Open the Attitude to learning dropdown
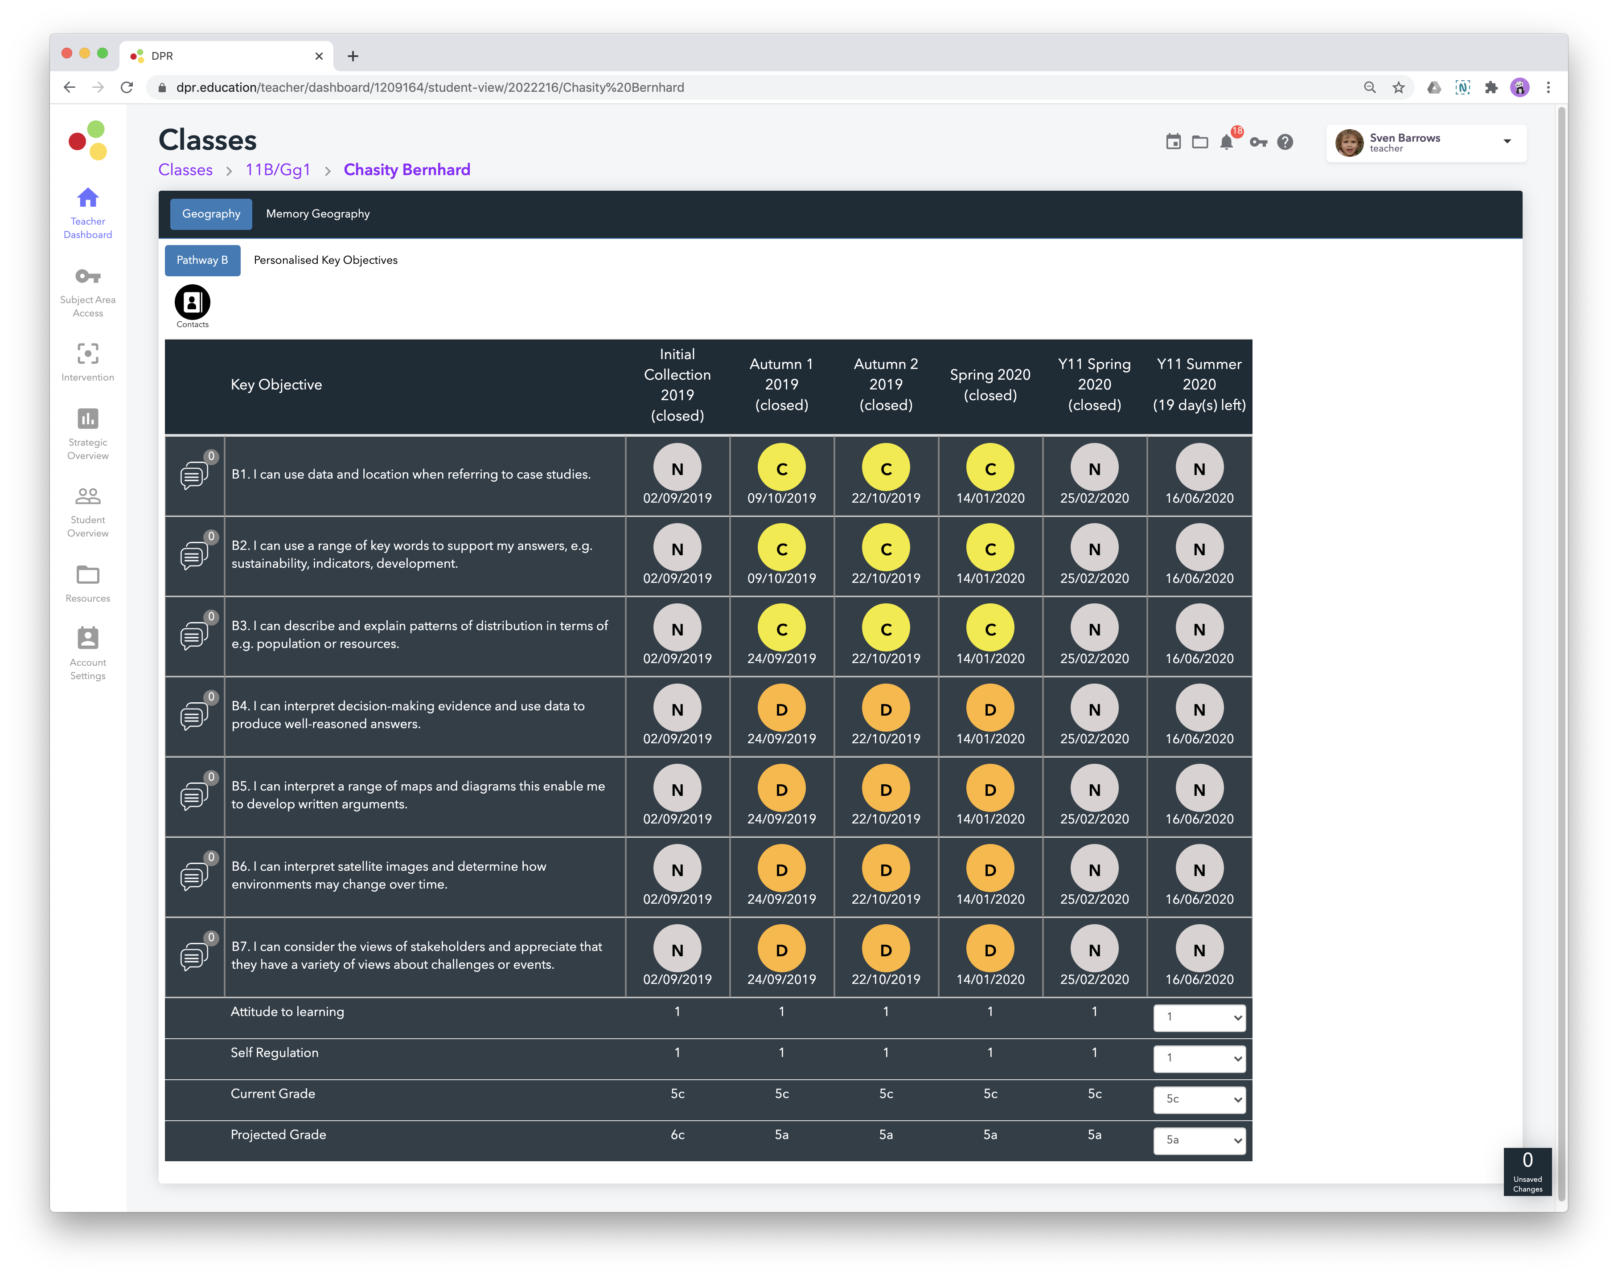Image resolution: width=1618 pixels, height=1278 pixels. pyautogui.click(x=1199, y=1018)
